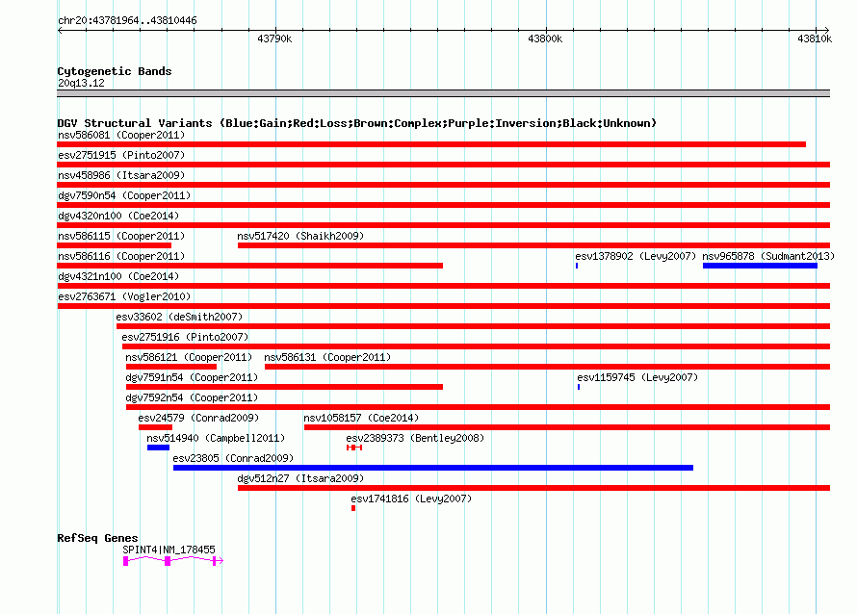Viewport: 857px width, 614px height.
Task: Click the 43790k ruler tick label
Action: coord(274,38)
